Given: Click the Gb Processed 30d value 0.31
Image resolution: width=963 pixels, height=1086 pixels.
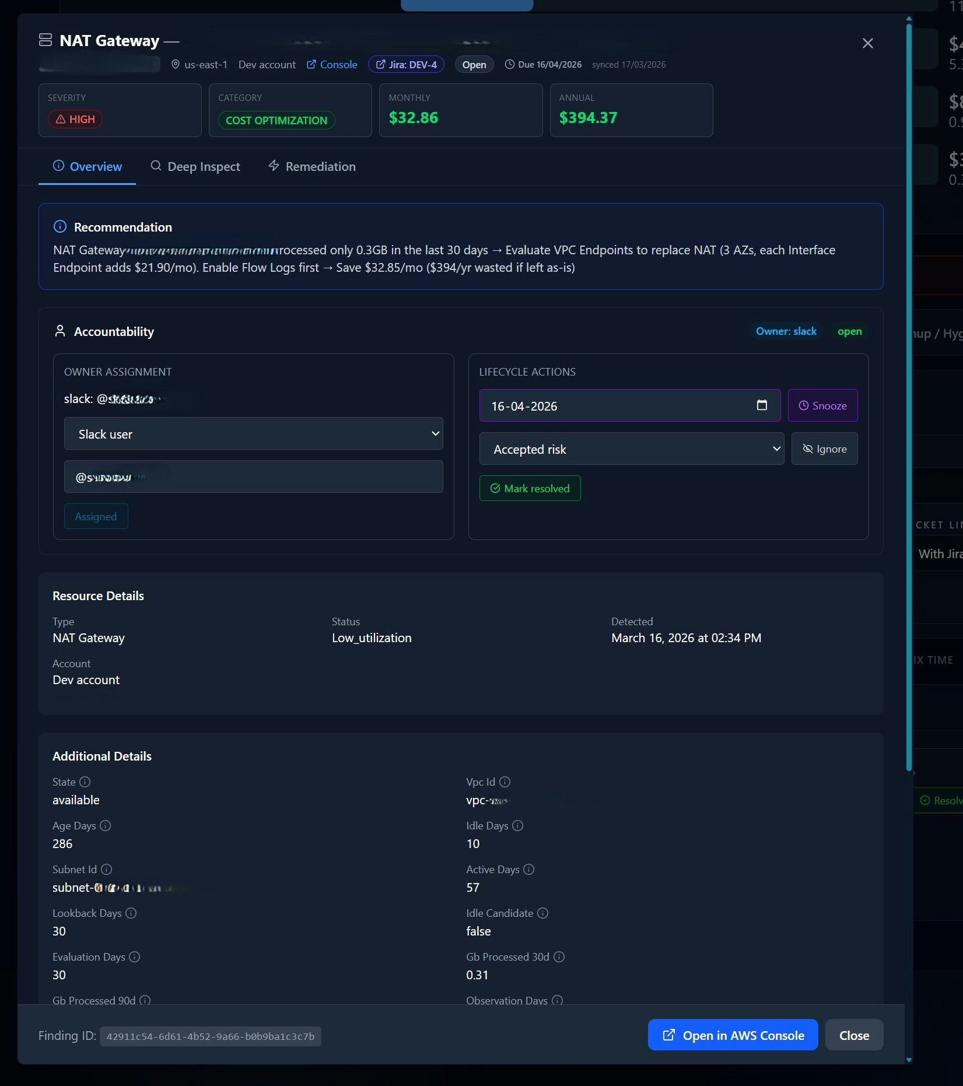Looking at the screenshot, I should pos(477,975).
